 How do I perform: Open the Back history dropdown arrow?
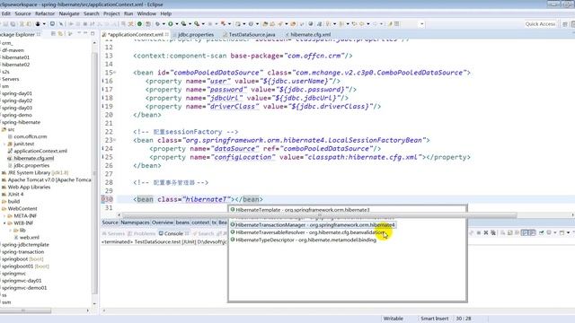pos(367,24)
